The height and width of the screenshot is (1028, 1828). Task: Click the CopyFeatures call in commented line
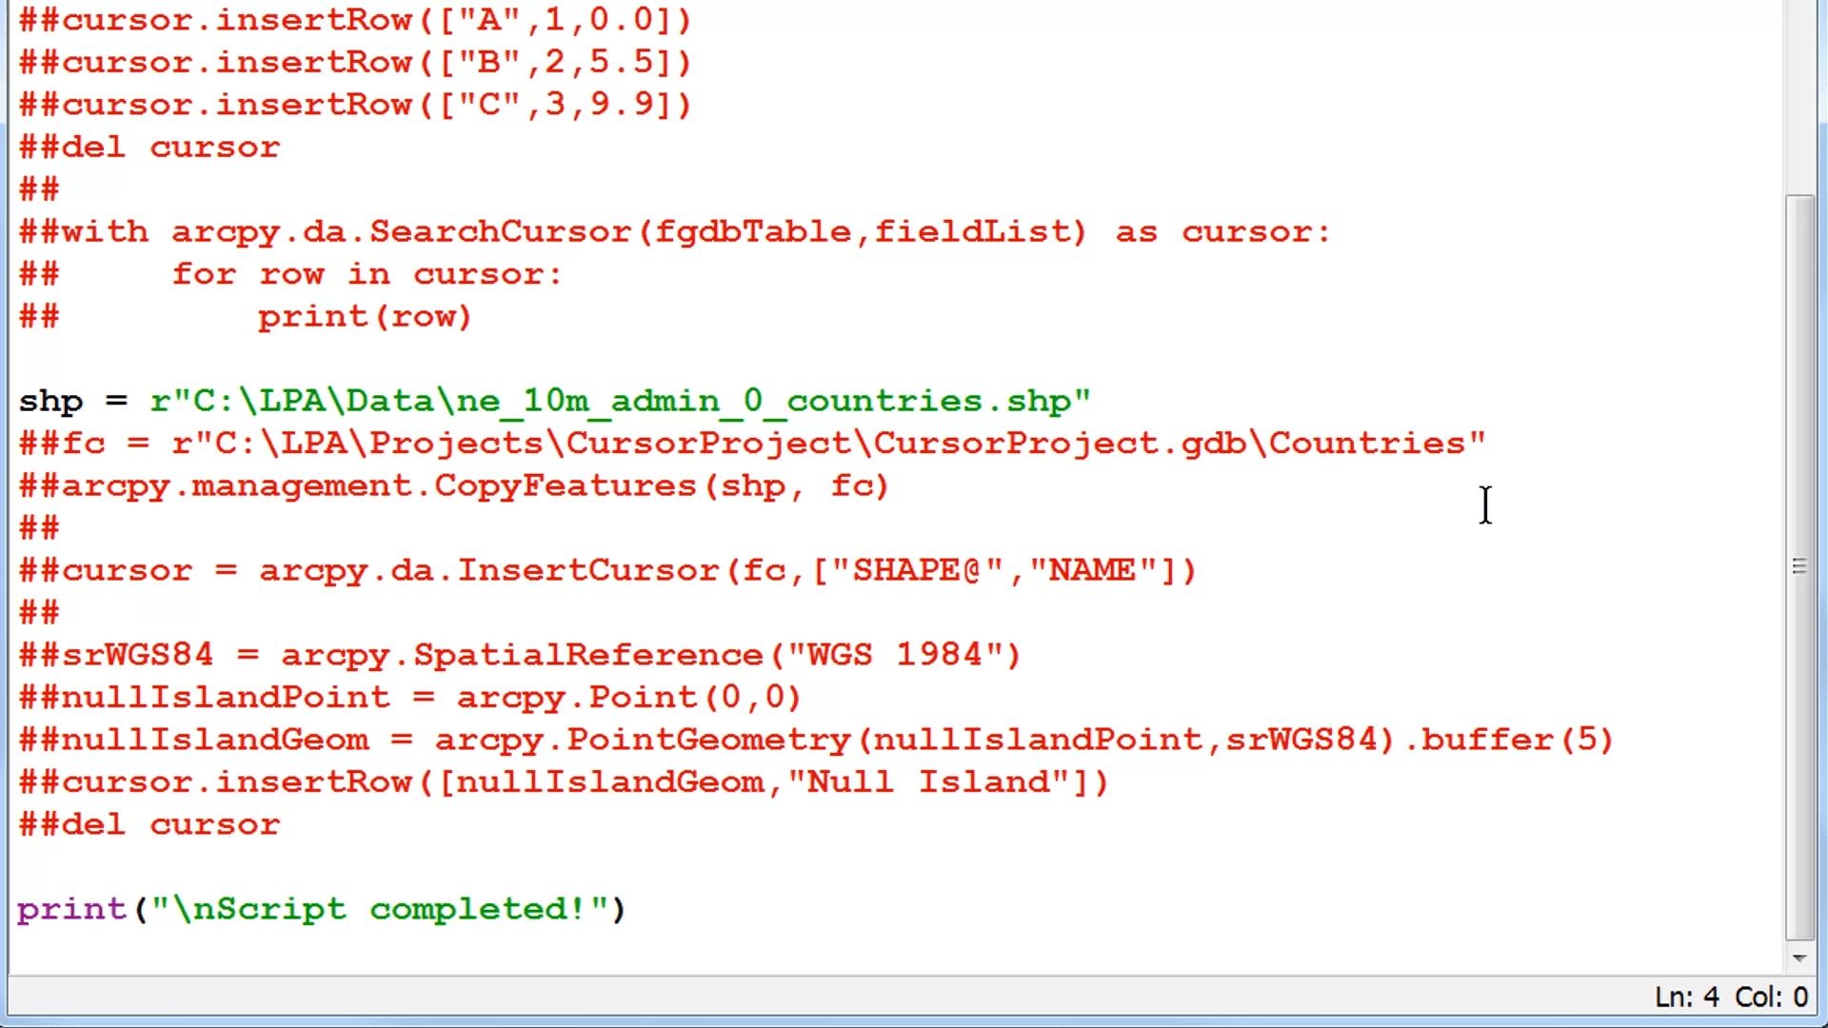565,485
